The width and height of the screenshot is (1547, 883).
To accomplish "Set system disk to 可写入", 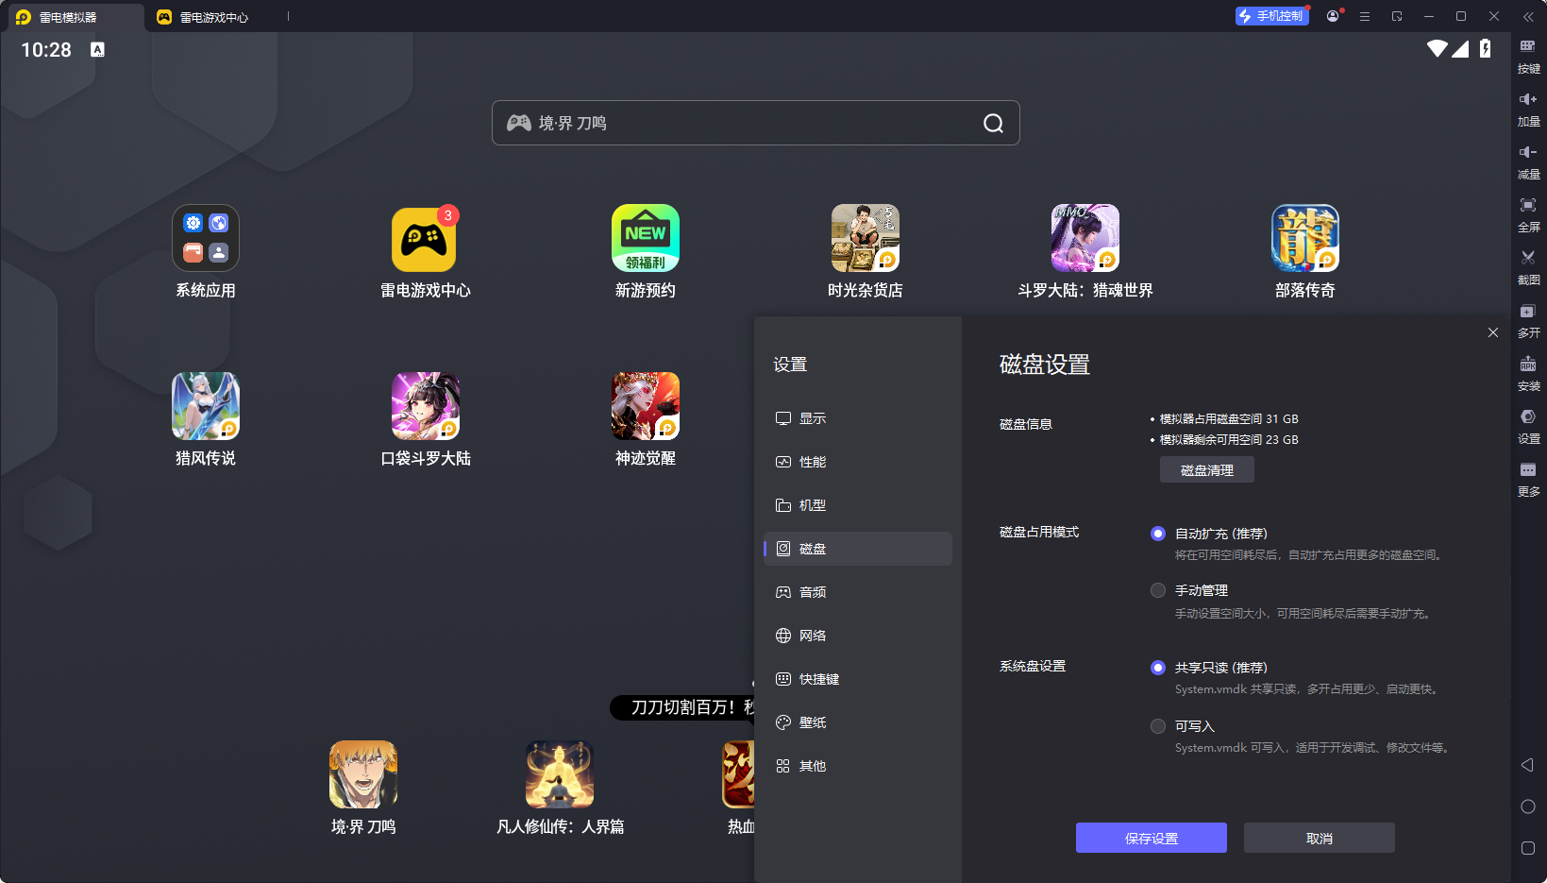I will pos(1158,726).
